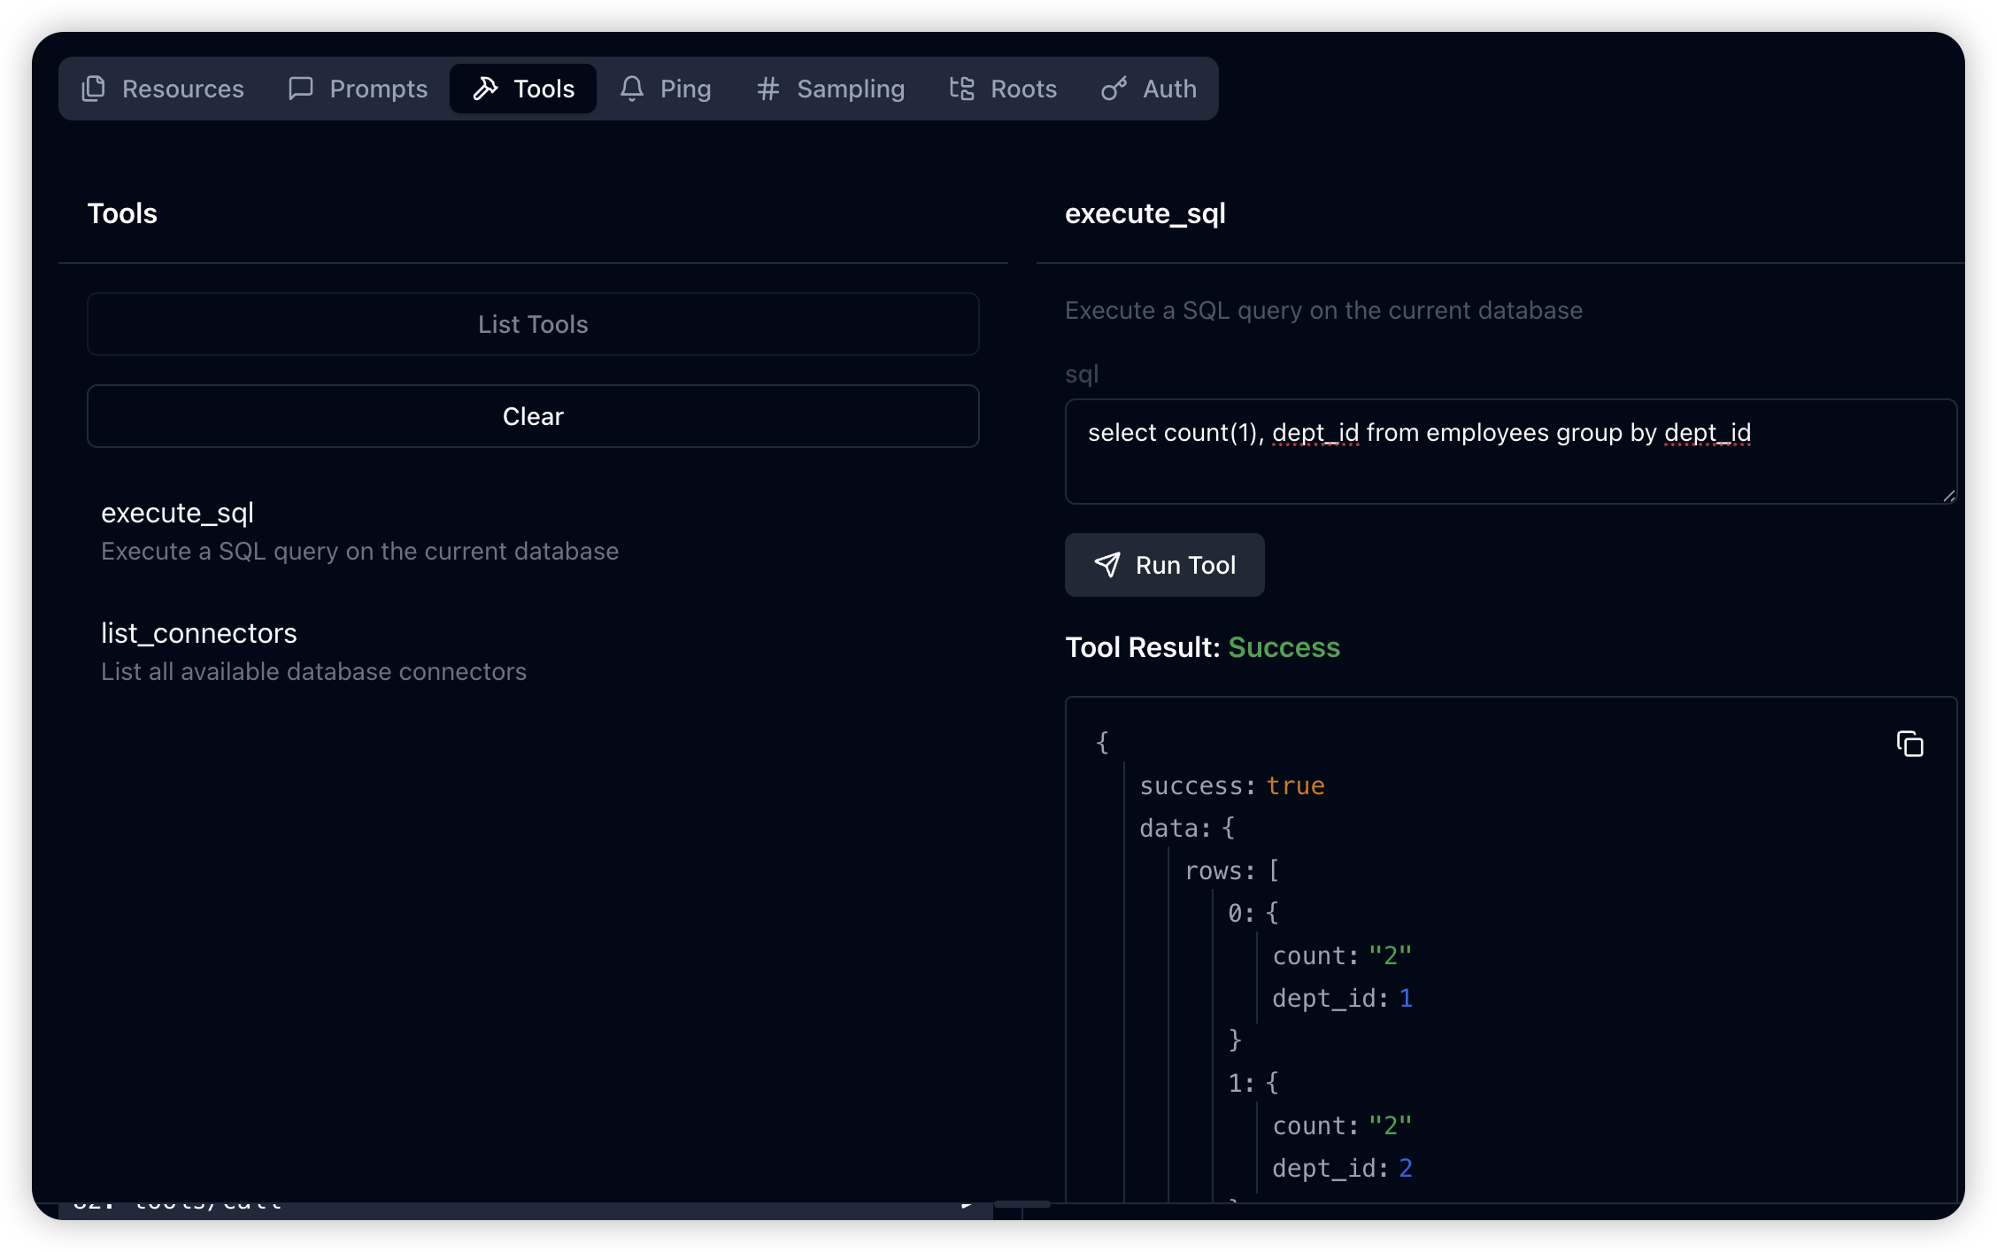1997x1252 pixels.
Task: Switch to the Tools tab label
Action: pyautogui.click(x=544, y=89)
